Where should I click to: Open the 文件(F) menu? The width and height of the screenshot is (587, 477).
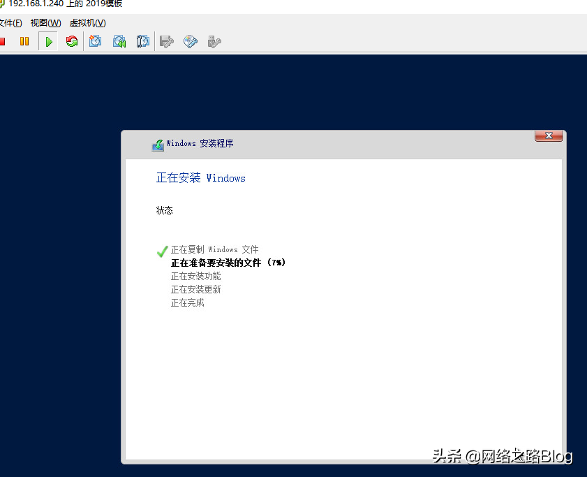pos(10,23)
